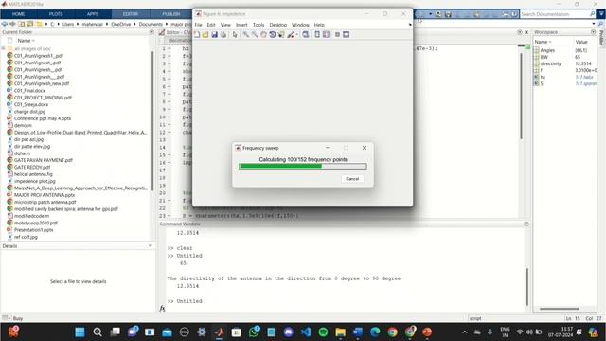606x341 pixels.
Task: Select the Data Cursor tool
Action: (281, 35)
